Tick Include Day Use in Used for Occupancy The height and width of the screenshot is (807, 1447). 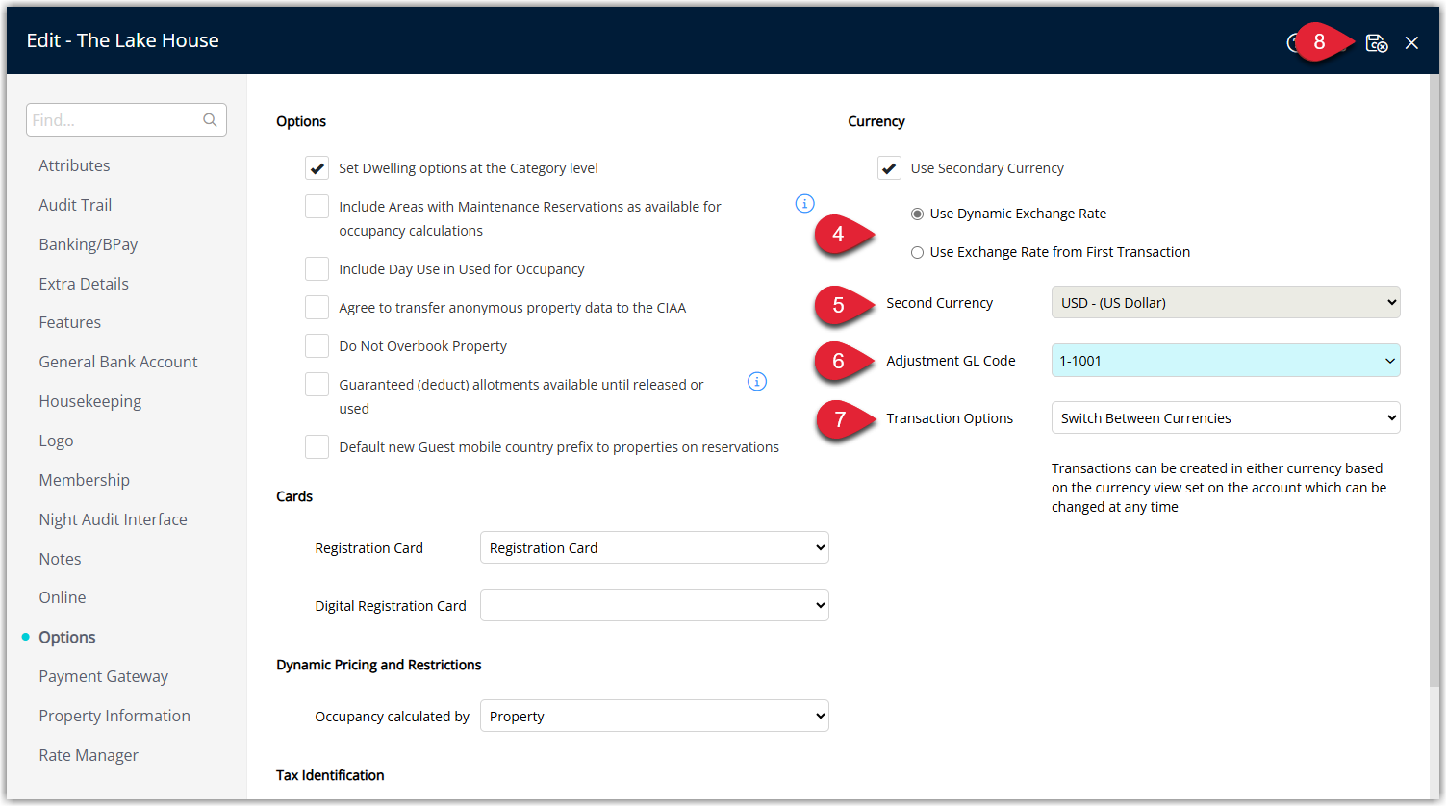pyautogui.click(x=317, y=269)
